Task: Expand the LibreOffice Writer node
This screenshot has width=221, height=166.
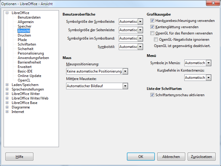Action: click(7, 94)
